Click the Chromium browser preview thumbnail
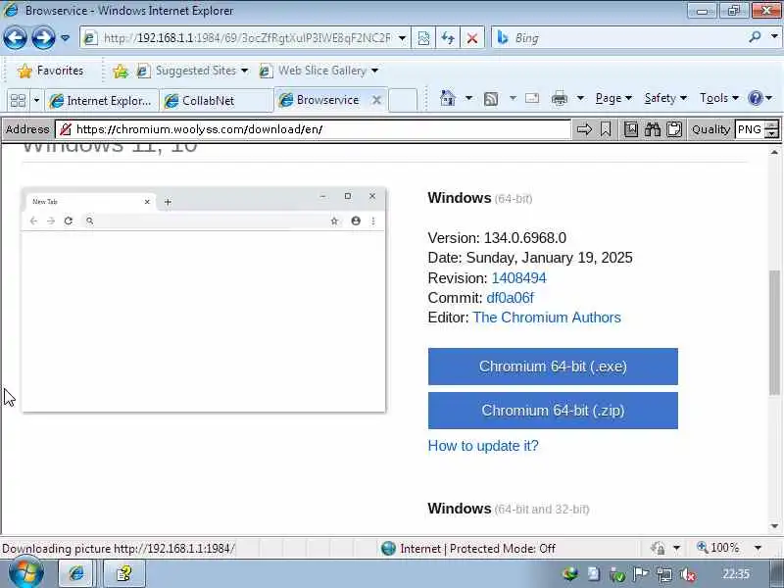 click(x=204, y=300)
